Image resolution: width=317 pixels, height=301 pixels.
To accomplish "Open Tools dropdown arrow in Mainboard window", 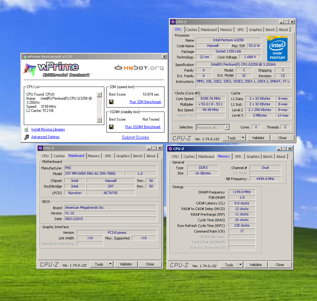I will tap(110, 264).
